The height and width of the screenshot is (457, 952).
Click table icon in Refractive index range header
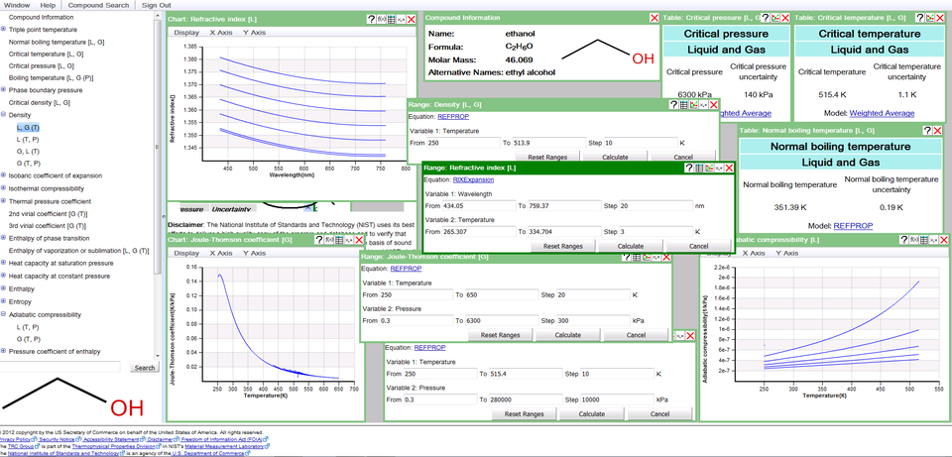699,169
